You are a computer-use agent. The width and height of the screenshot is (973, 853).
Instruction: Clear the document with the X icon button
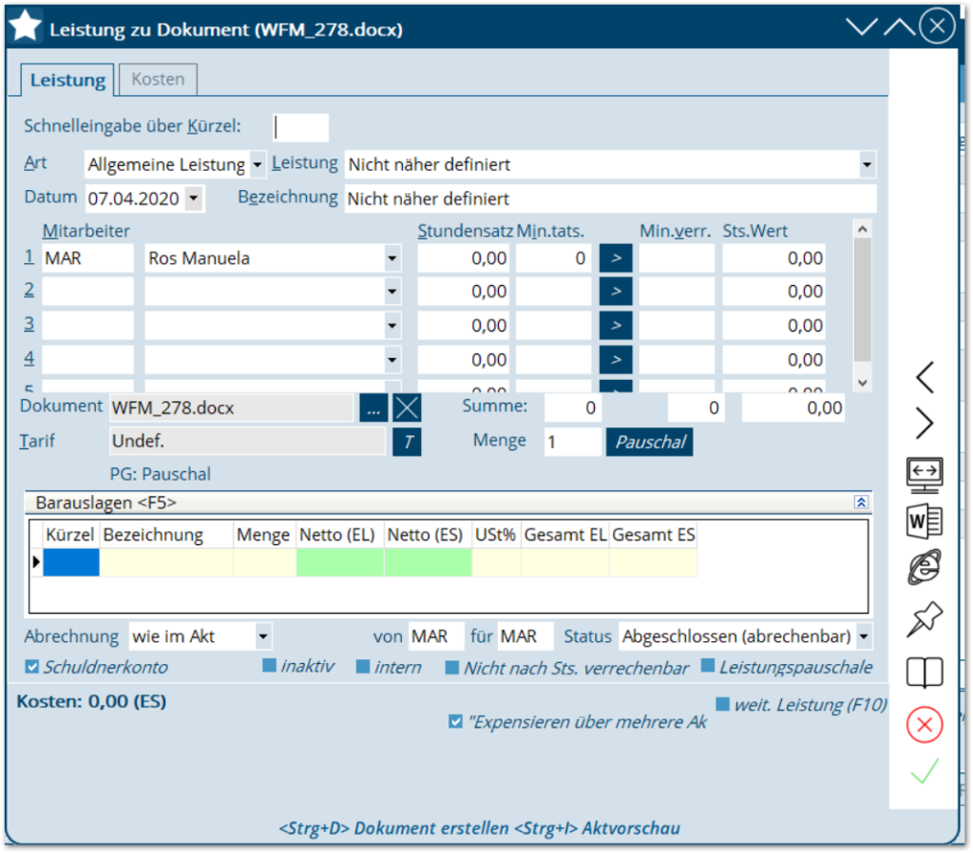point(407,408)
